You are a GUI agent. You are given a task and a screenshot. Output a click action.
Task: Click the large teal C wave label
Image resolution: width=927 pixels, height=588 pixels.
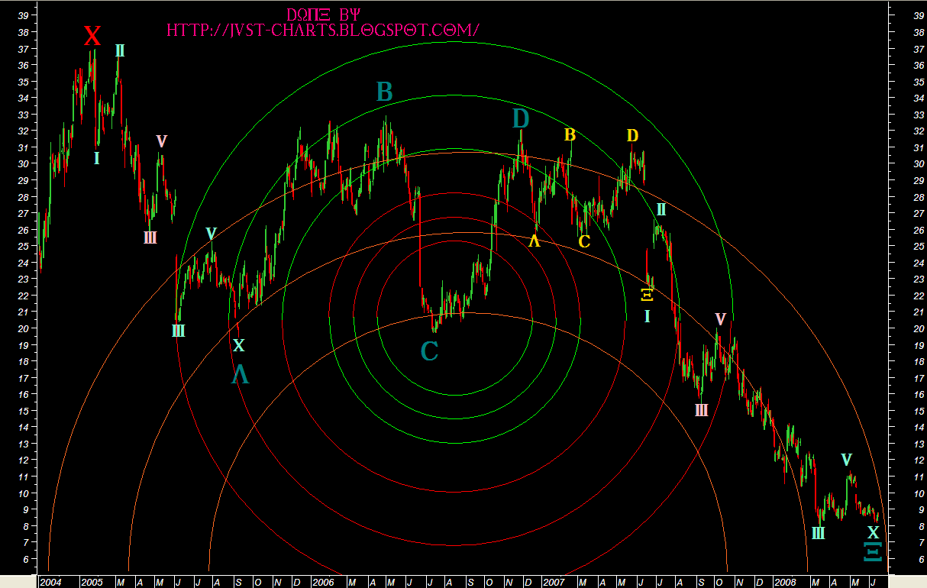(x=429, y=351)
